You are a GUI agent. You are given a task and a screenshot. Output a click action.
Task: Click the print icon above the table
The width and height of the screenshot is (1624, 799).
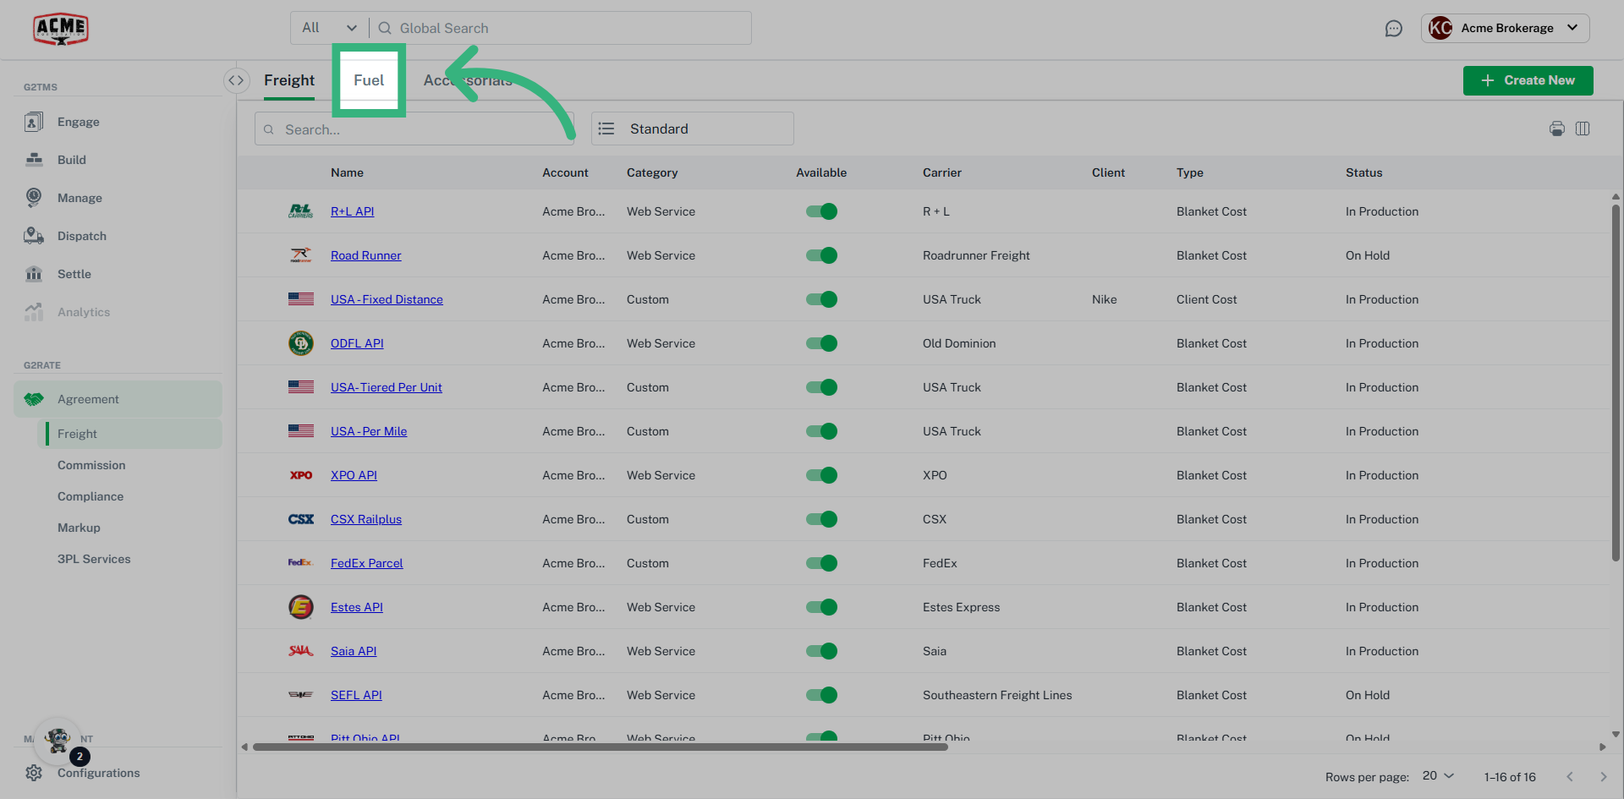1556,129
